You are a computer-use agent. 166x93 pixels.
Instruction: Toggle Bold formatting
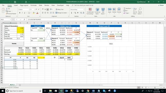(x=20, y=13)
